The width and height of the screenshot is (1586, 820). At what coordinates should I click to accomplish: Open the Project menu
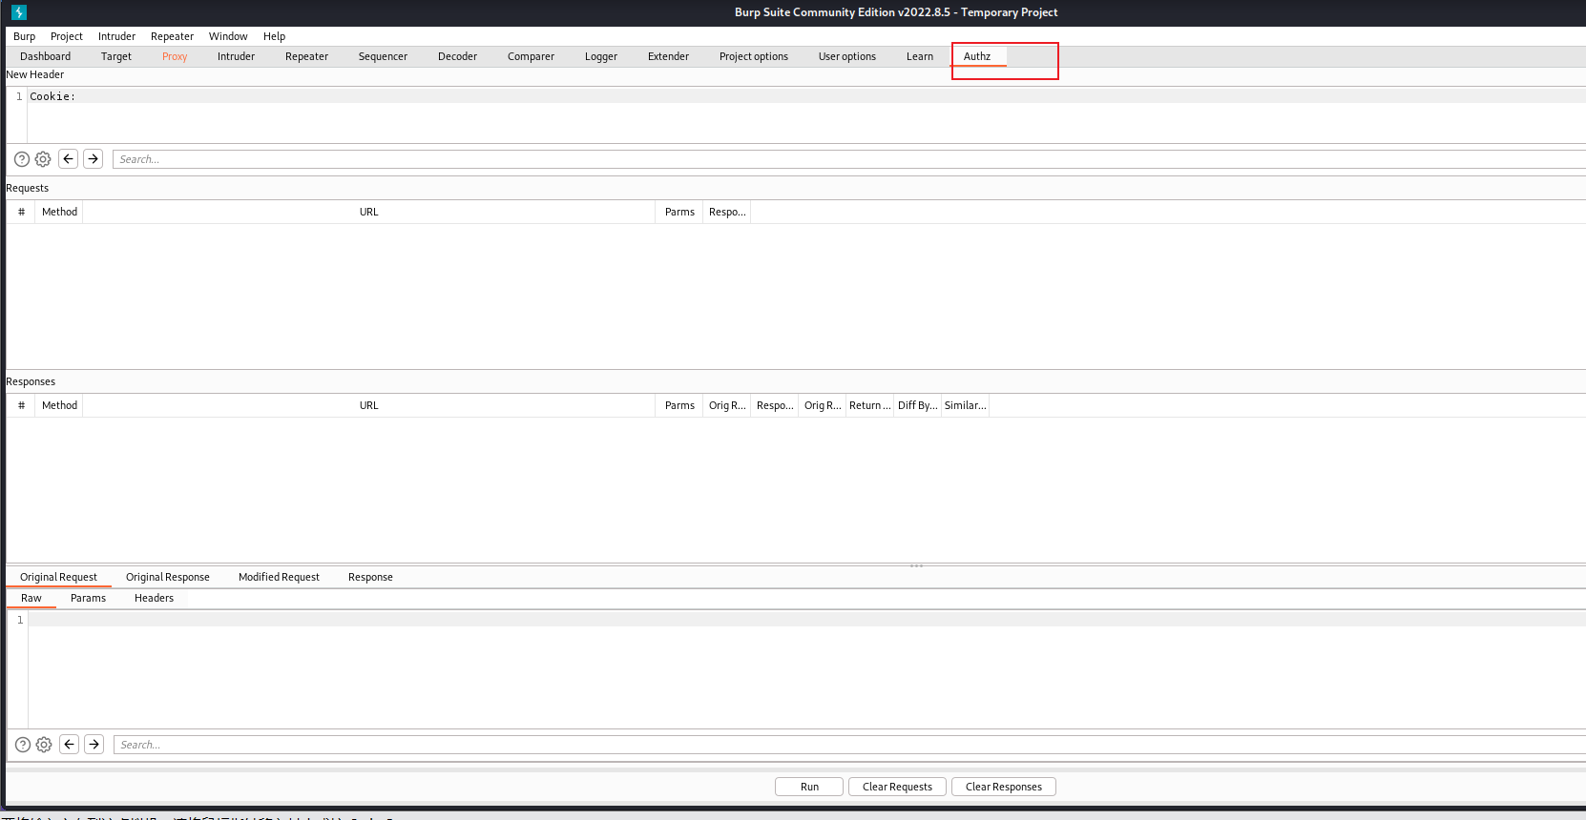(x=67, y=36)
